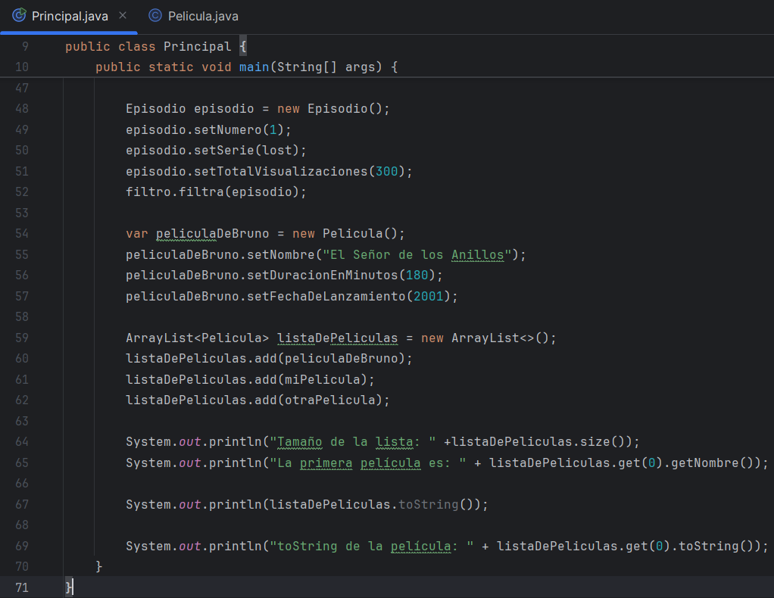Click the Principal.java class file icon
The width and height of the screenshot is (774, 598).
[x=19, y=16]
